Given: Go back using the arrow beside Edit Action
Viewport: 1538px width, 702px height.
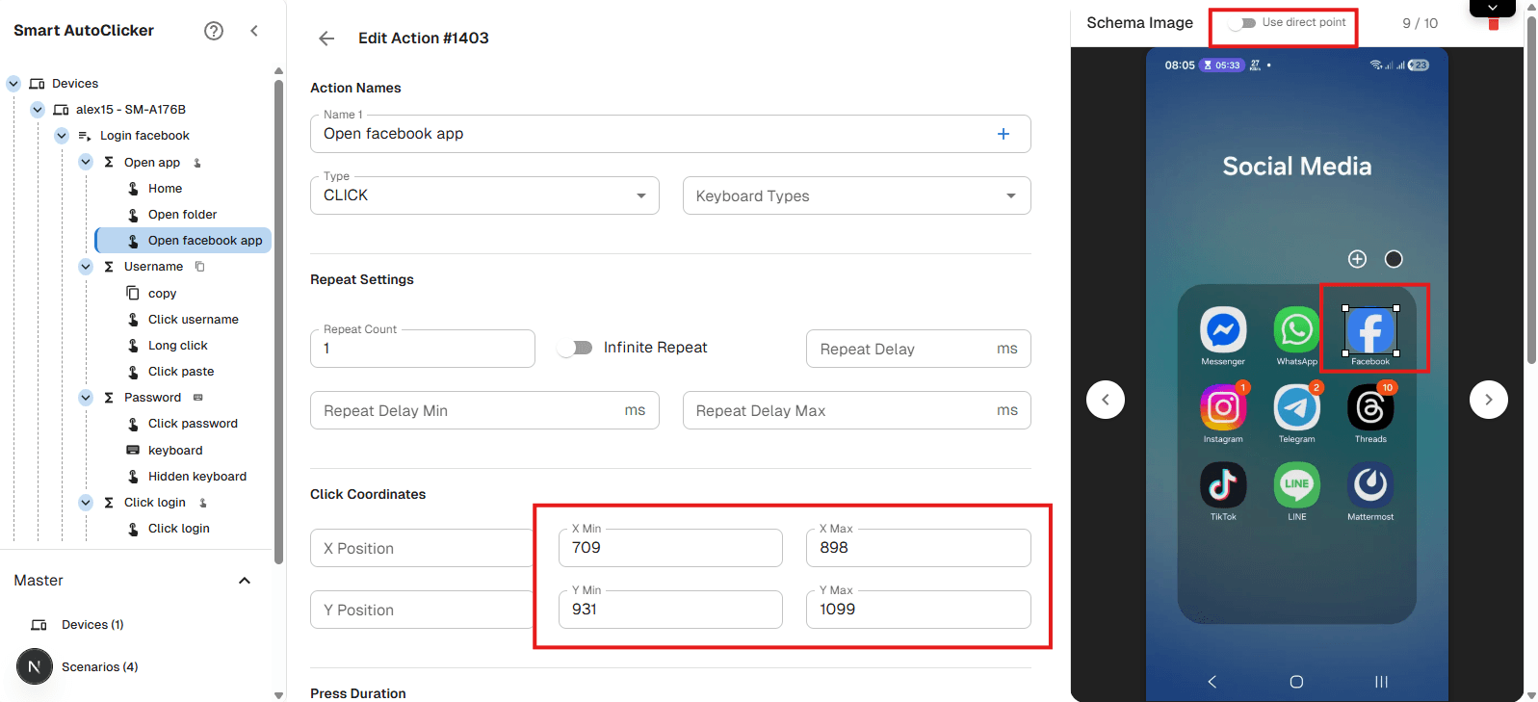Looking at the screenshot, I should (x=326, y=39).
